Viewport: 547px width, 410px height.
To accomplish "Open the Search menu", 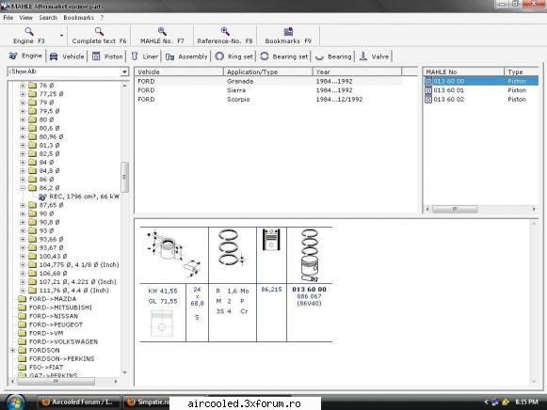I will click(x=48, y=18).
